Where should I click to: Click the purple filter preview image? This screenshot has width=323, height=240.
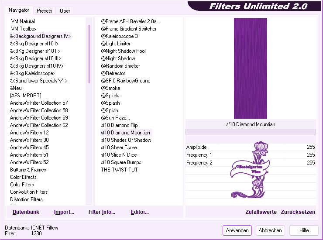point(251,68)
